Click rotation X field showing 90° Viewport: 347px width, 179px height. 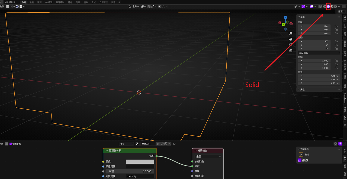314,42
